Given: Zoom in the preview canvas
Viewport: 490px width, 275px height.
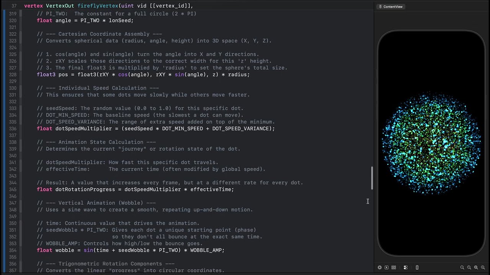Looking at the screenshot, I should pos(483,267).
